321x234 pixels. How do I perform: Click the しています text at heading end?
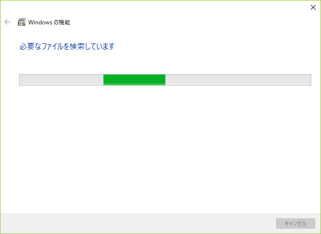coord(100,46)
